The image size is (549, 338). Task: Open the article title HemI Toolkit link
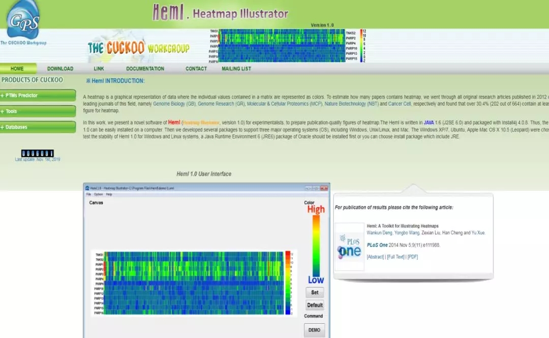click(402, 226)
